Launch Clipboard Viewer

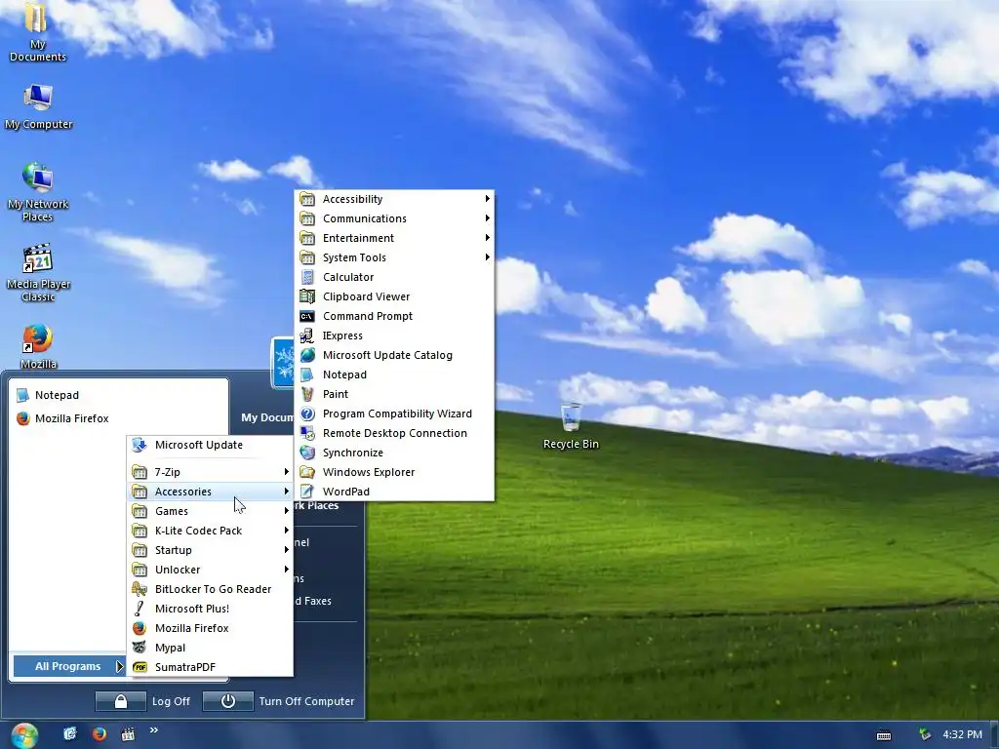[x=394, y=296]
